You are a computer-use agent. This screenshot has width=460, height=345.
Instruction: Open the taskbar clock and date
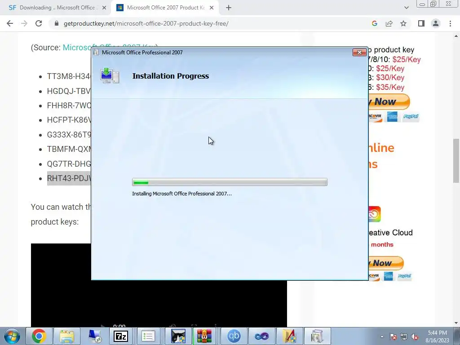438,336
